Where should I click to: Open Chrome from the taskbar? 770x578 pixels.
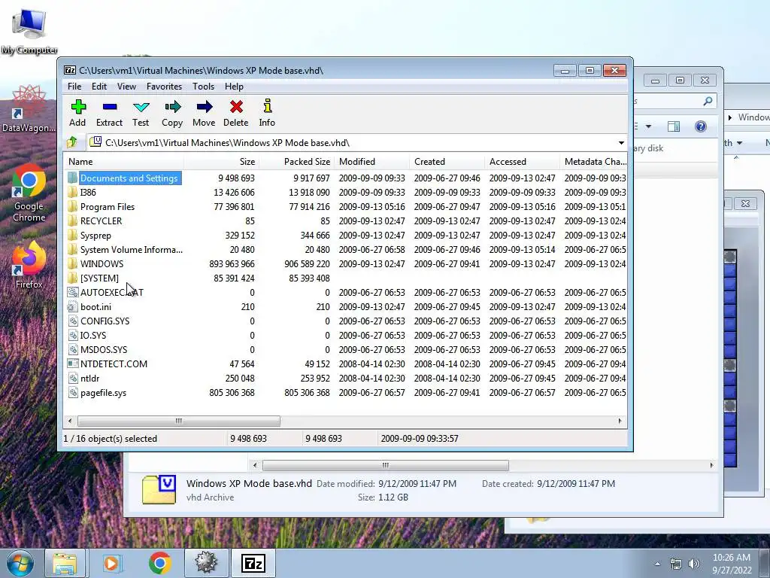[159, 563]
